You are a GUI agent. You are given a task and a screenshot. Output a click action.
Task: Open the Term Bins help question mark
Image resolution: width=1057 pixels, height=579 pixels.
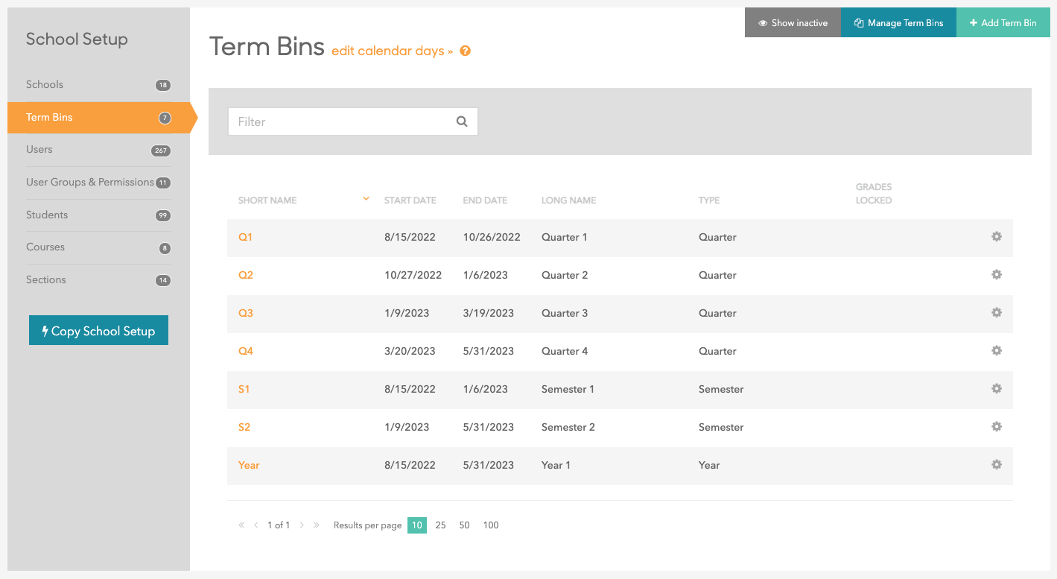465,51
